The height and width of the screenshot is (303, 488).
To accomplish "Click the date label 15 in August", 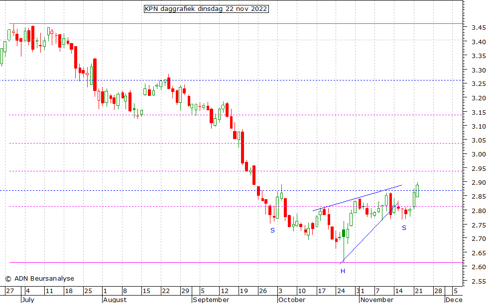I will click(146, 291).
